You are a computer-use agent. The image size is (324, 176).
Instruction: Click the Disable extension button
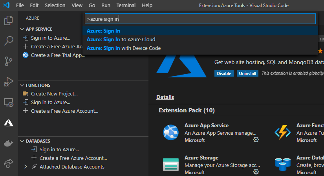[x=224, y=73]
